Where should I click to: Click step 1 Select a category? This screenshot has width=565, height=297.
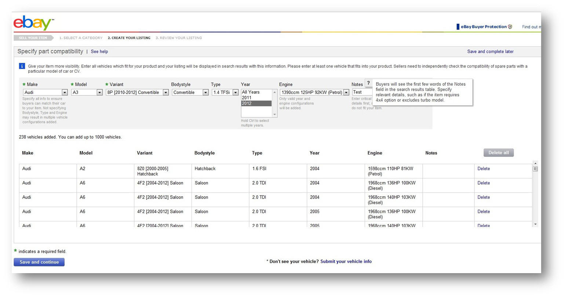(x=81, y=38)
